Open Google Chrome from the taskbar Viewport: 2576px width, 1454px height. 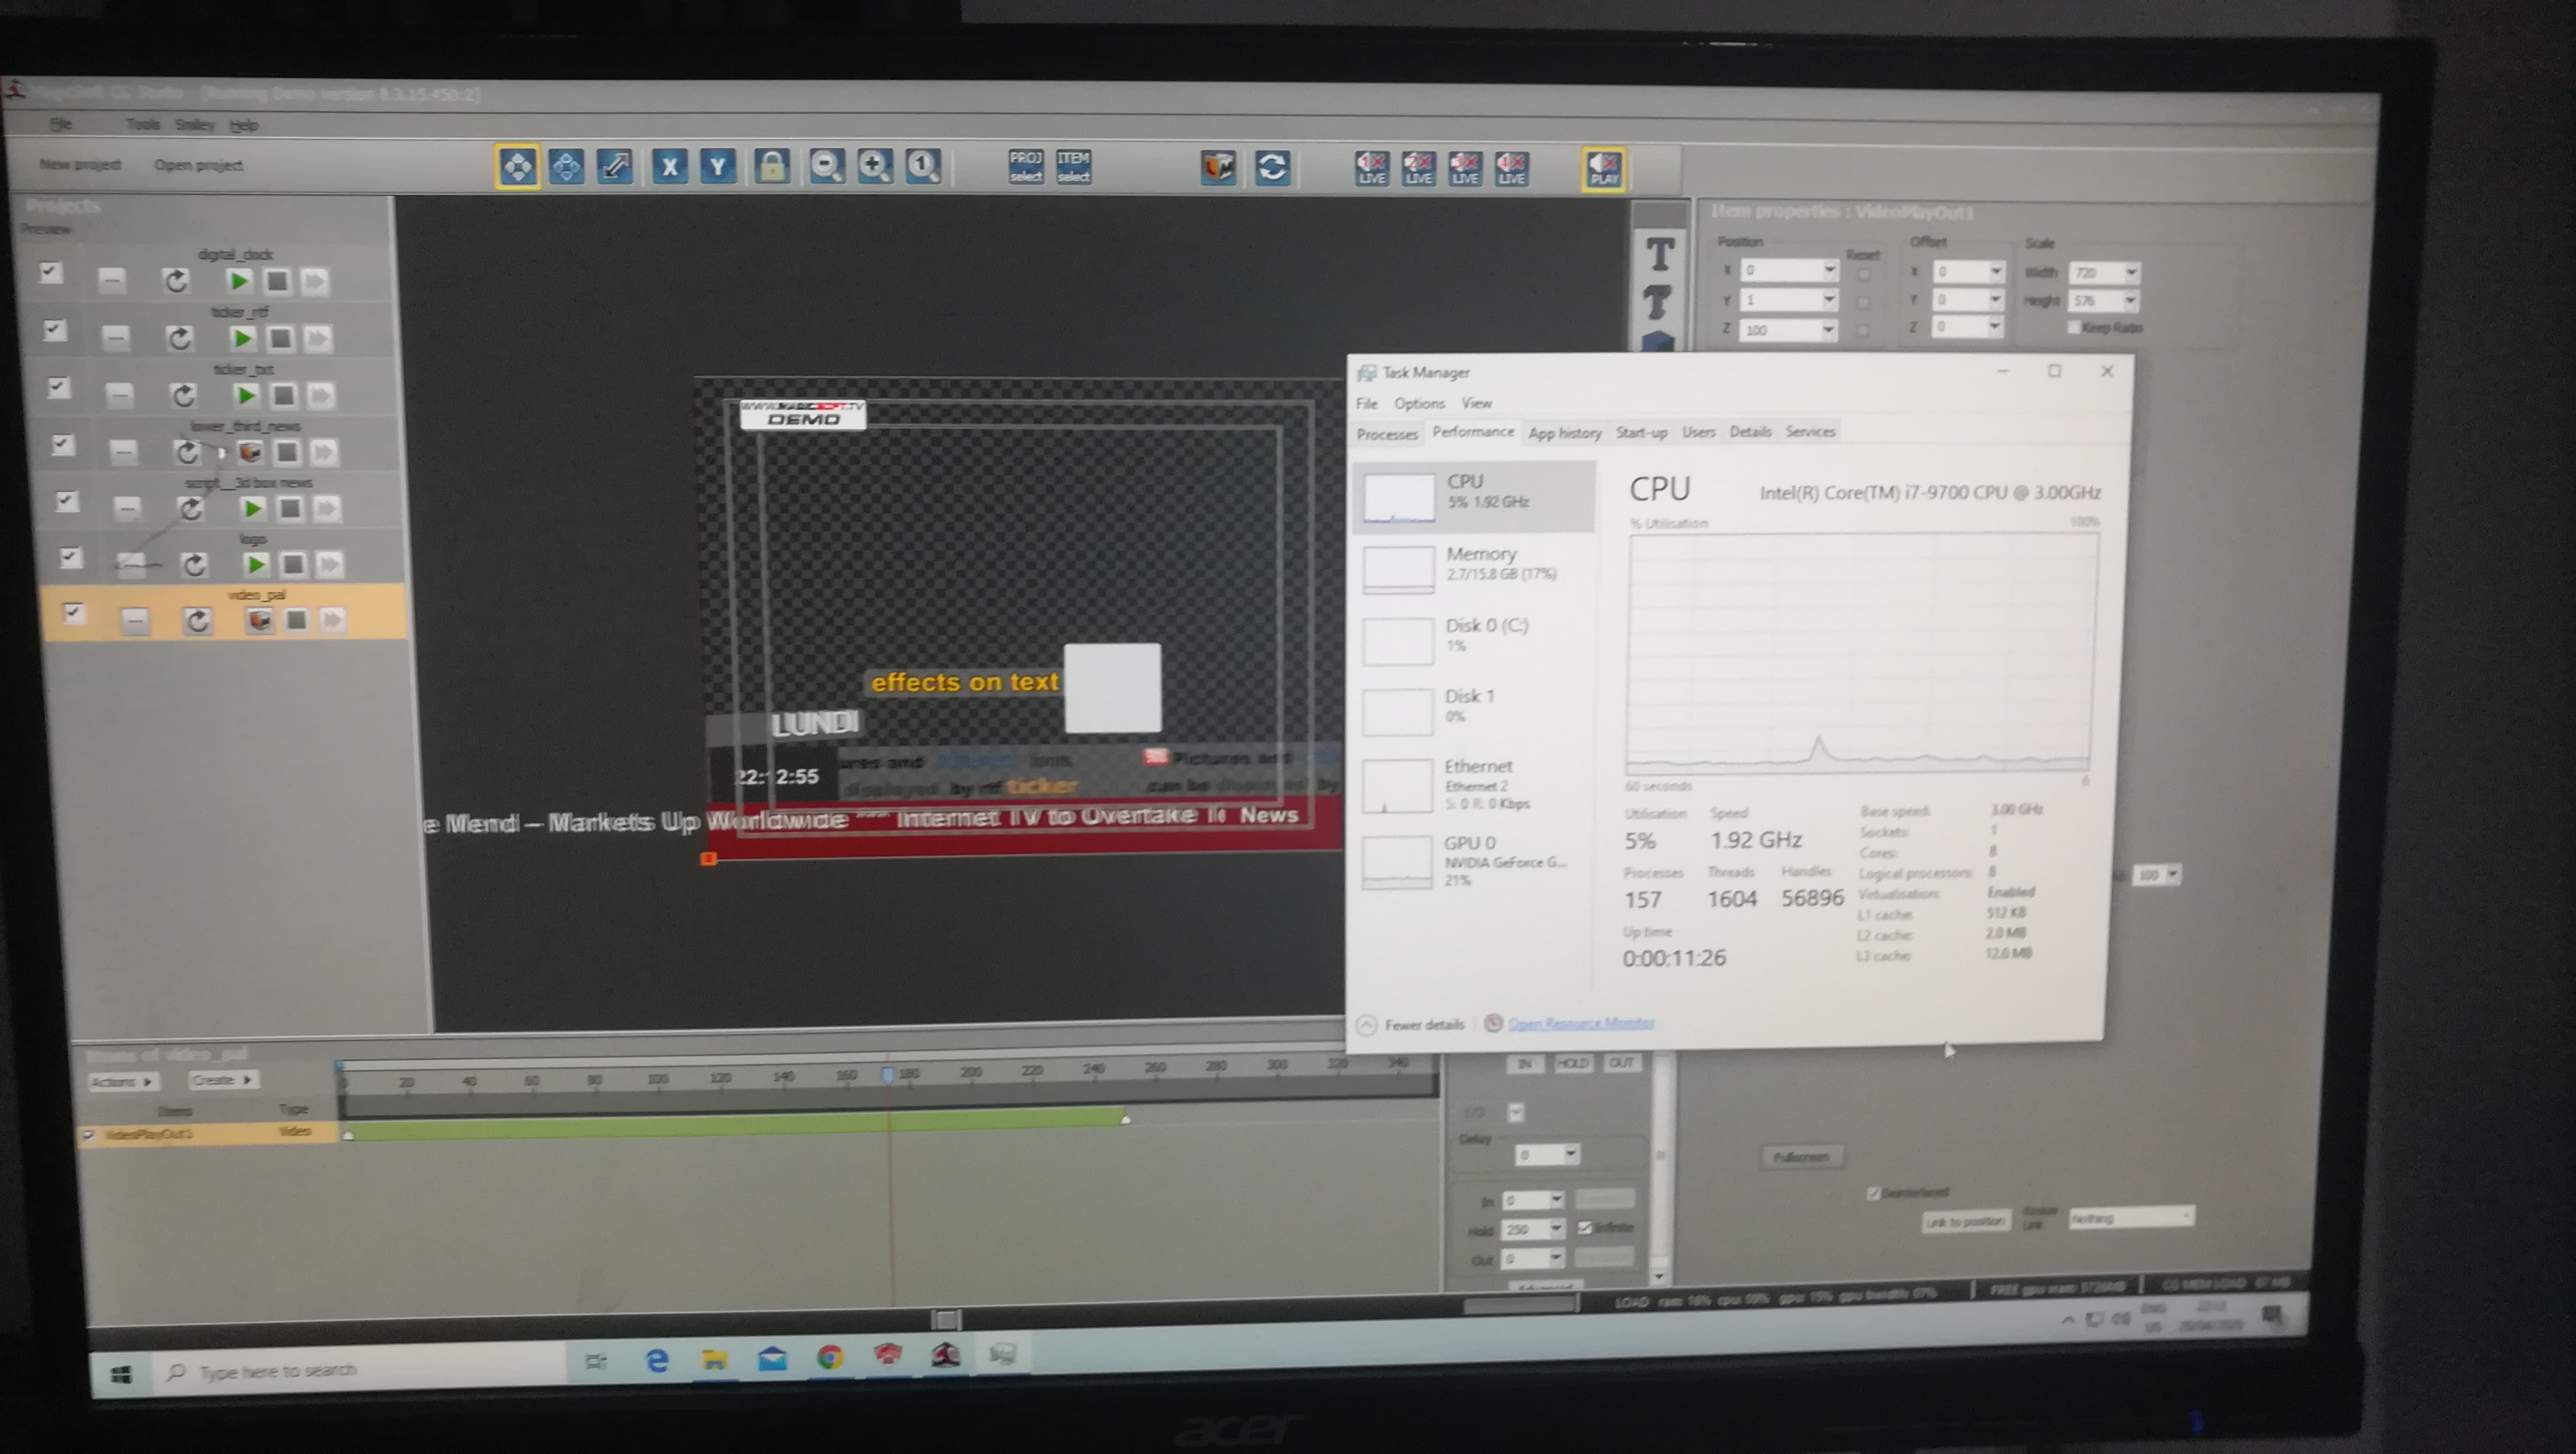[830, 1357]
